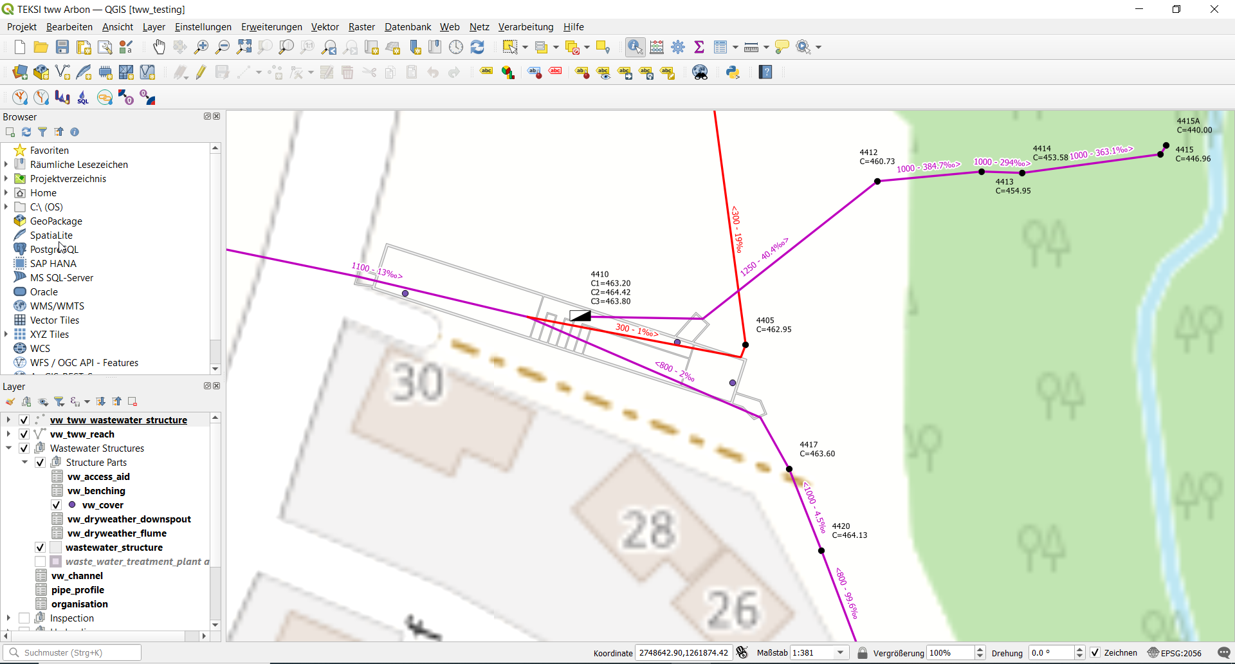
Task: Click the Koordinate input field
Action: (683, 652)
